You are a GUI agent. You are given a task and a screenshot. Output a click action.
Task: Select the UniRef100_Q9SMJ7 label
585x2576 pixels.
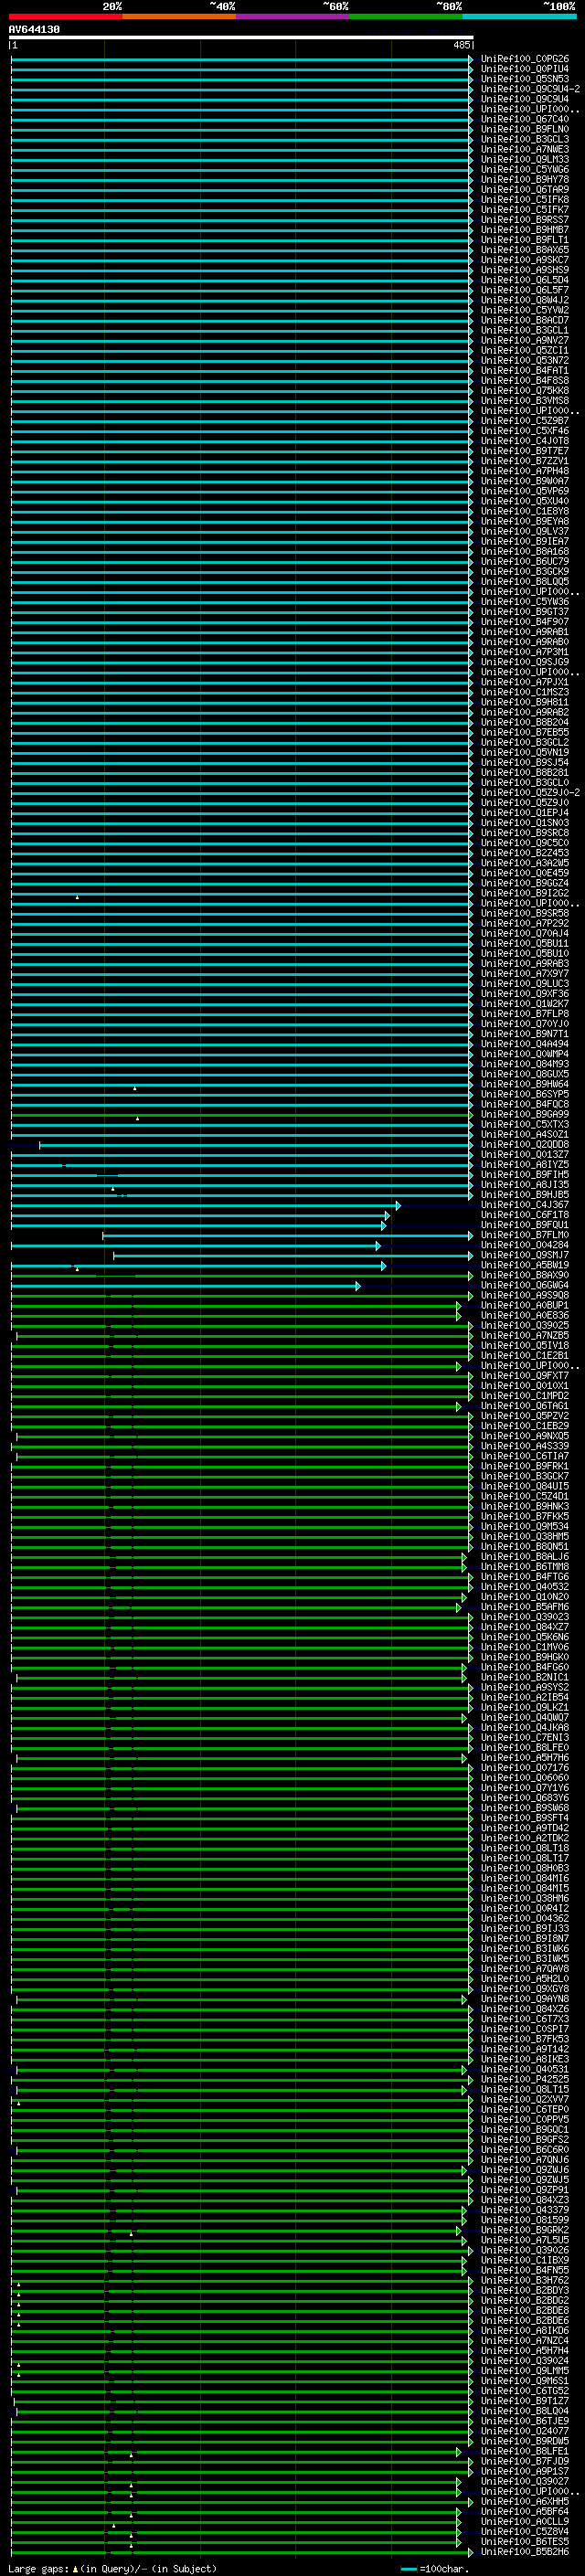524,1255
